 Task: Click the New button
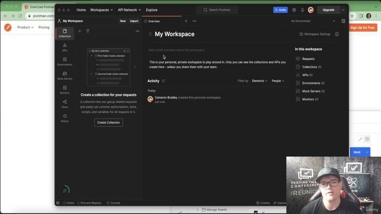123,21
